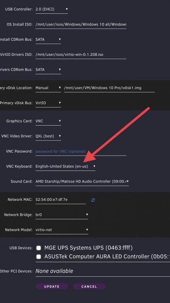The height and width of the screenshot is (303, 170).
Task: Tick the ASUSTek AURA LED Controller checkbox
Action: pos(39,257)
